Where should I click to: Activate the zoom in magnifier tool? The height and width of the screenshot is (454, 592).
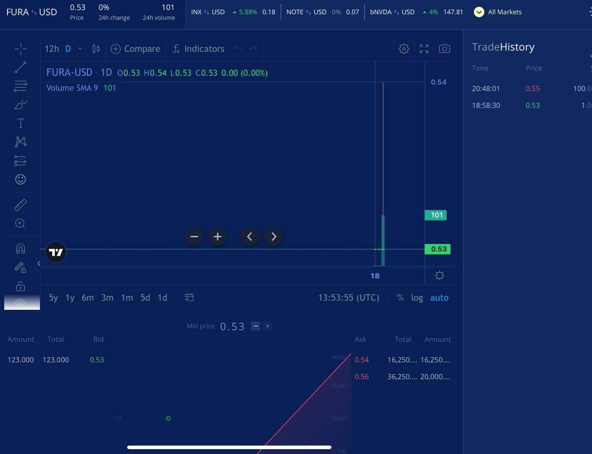(x=20, y=223)
